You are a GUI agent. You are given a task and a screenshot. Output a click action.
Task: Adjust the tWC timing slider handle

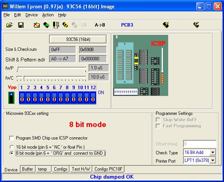click(24, 77)
